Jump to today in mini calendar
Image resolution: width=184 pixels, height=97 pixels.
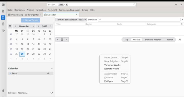tap(10, 26)
